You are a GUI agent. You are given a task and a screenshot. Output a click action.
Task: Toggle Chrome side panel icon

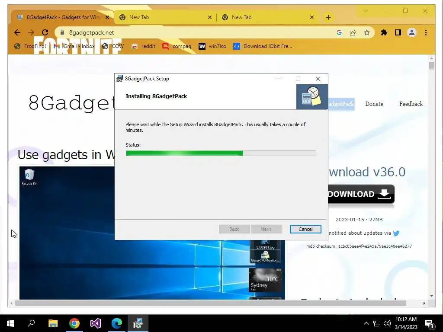pyautogui.click(x=398, y=32)
